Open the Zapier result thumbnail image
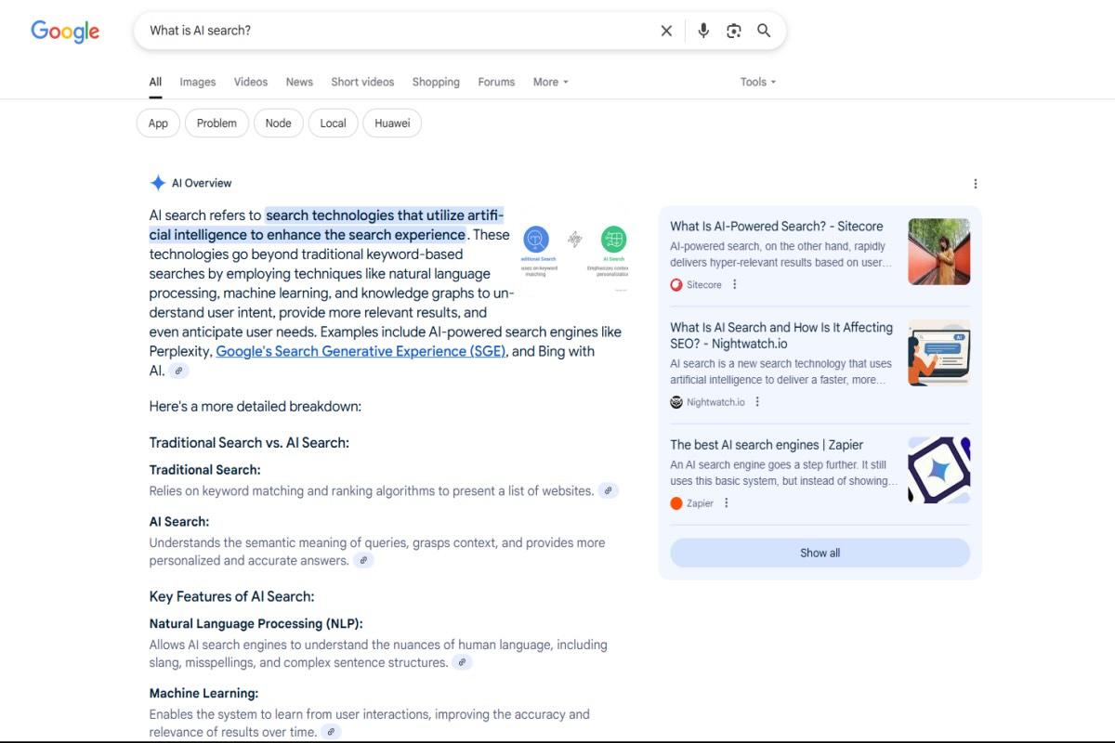Screen dimensions: 1115x743 point(938,470)
